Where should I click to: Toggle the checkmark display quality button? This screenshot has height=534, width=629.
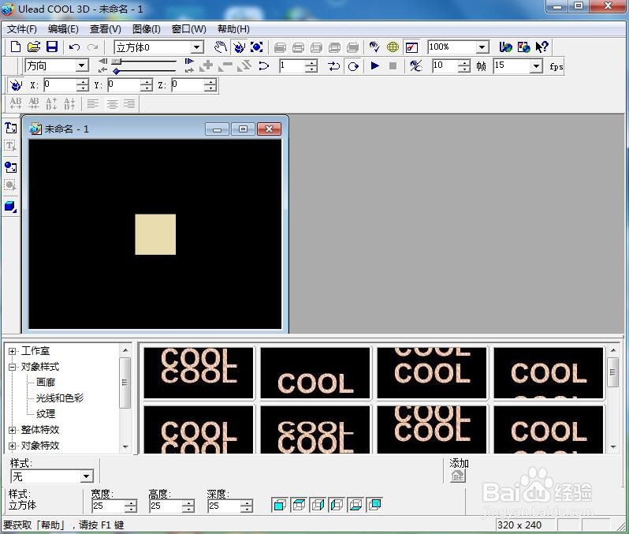click(411, 47)
